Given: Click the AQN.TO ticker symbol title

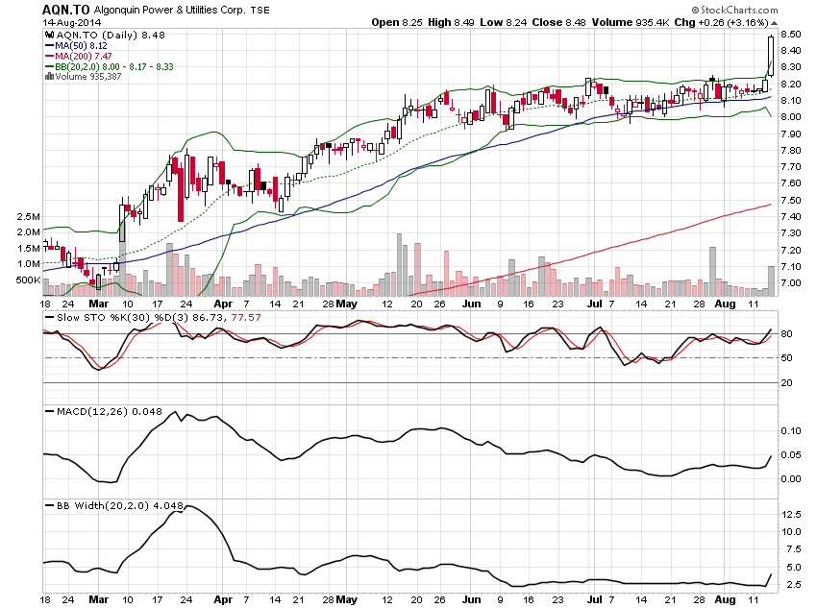Looking at the screenshot, I should point(65,10).
